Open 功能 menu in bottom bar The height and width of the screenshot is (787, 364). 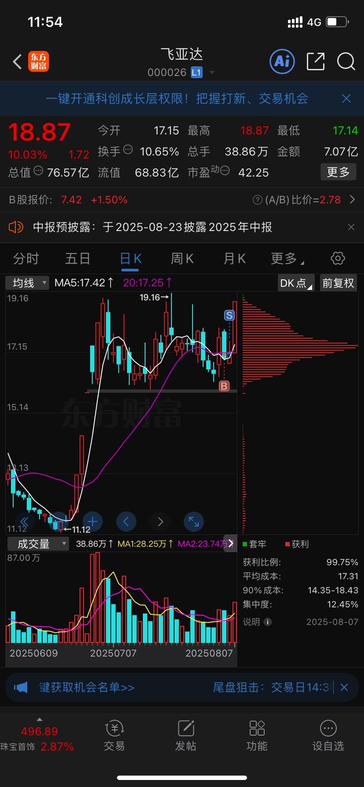point(257,736)
